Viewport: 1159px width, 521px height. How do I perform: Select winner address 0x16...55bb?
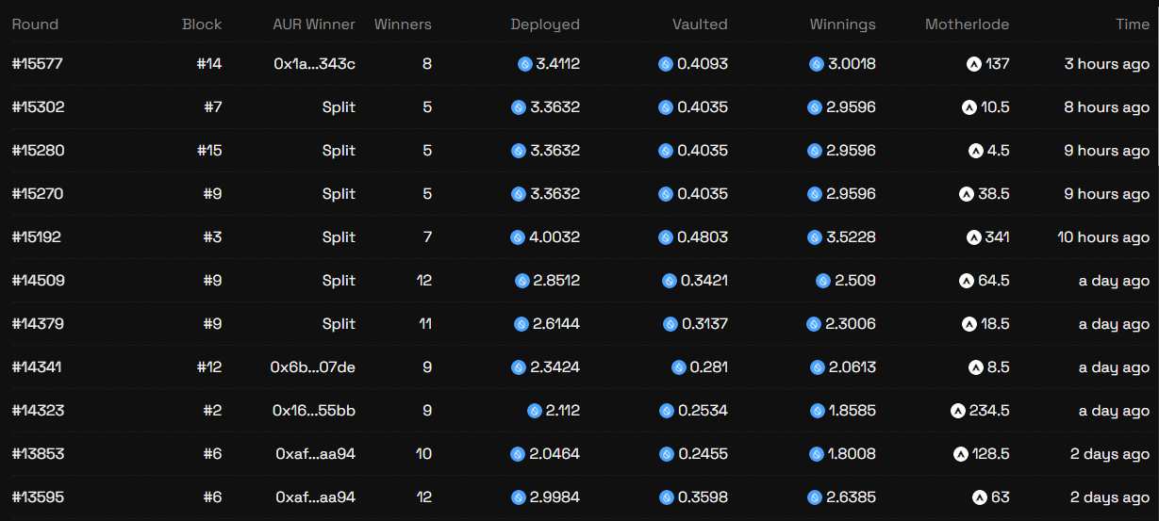click(x=313, y=411)
